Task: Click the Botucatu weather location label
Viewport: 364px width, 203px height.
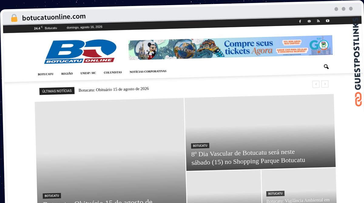Action: click(51, 28)
